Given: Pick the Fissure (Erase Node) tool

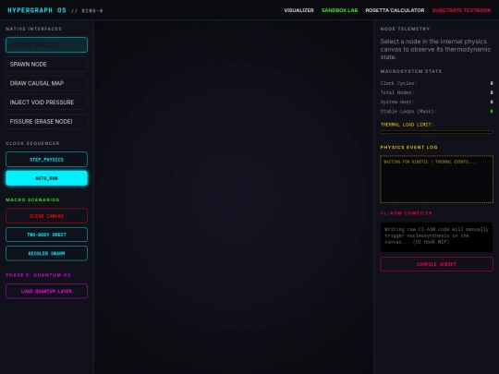Looking at the screenshot, I should point(46,121).
